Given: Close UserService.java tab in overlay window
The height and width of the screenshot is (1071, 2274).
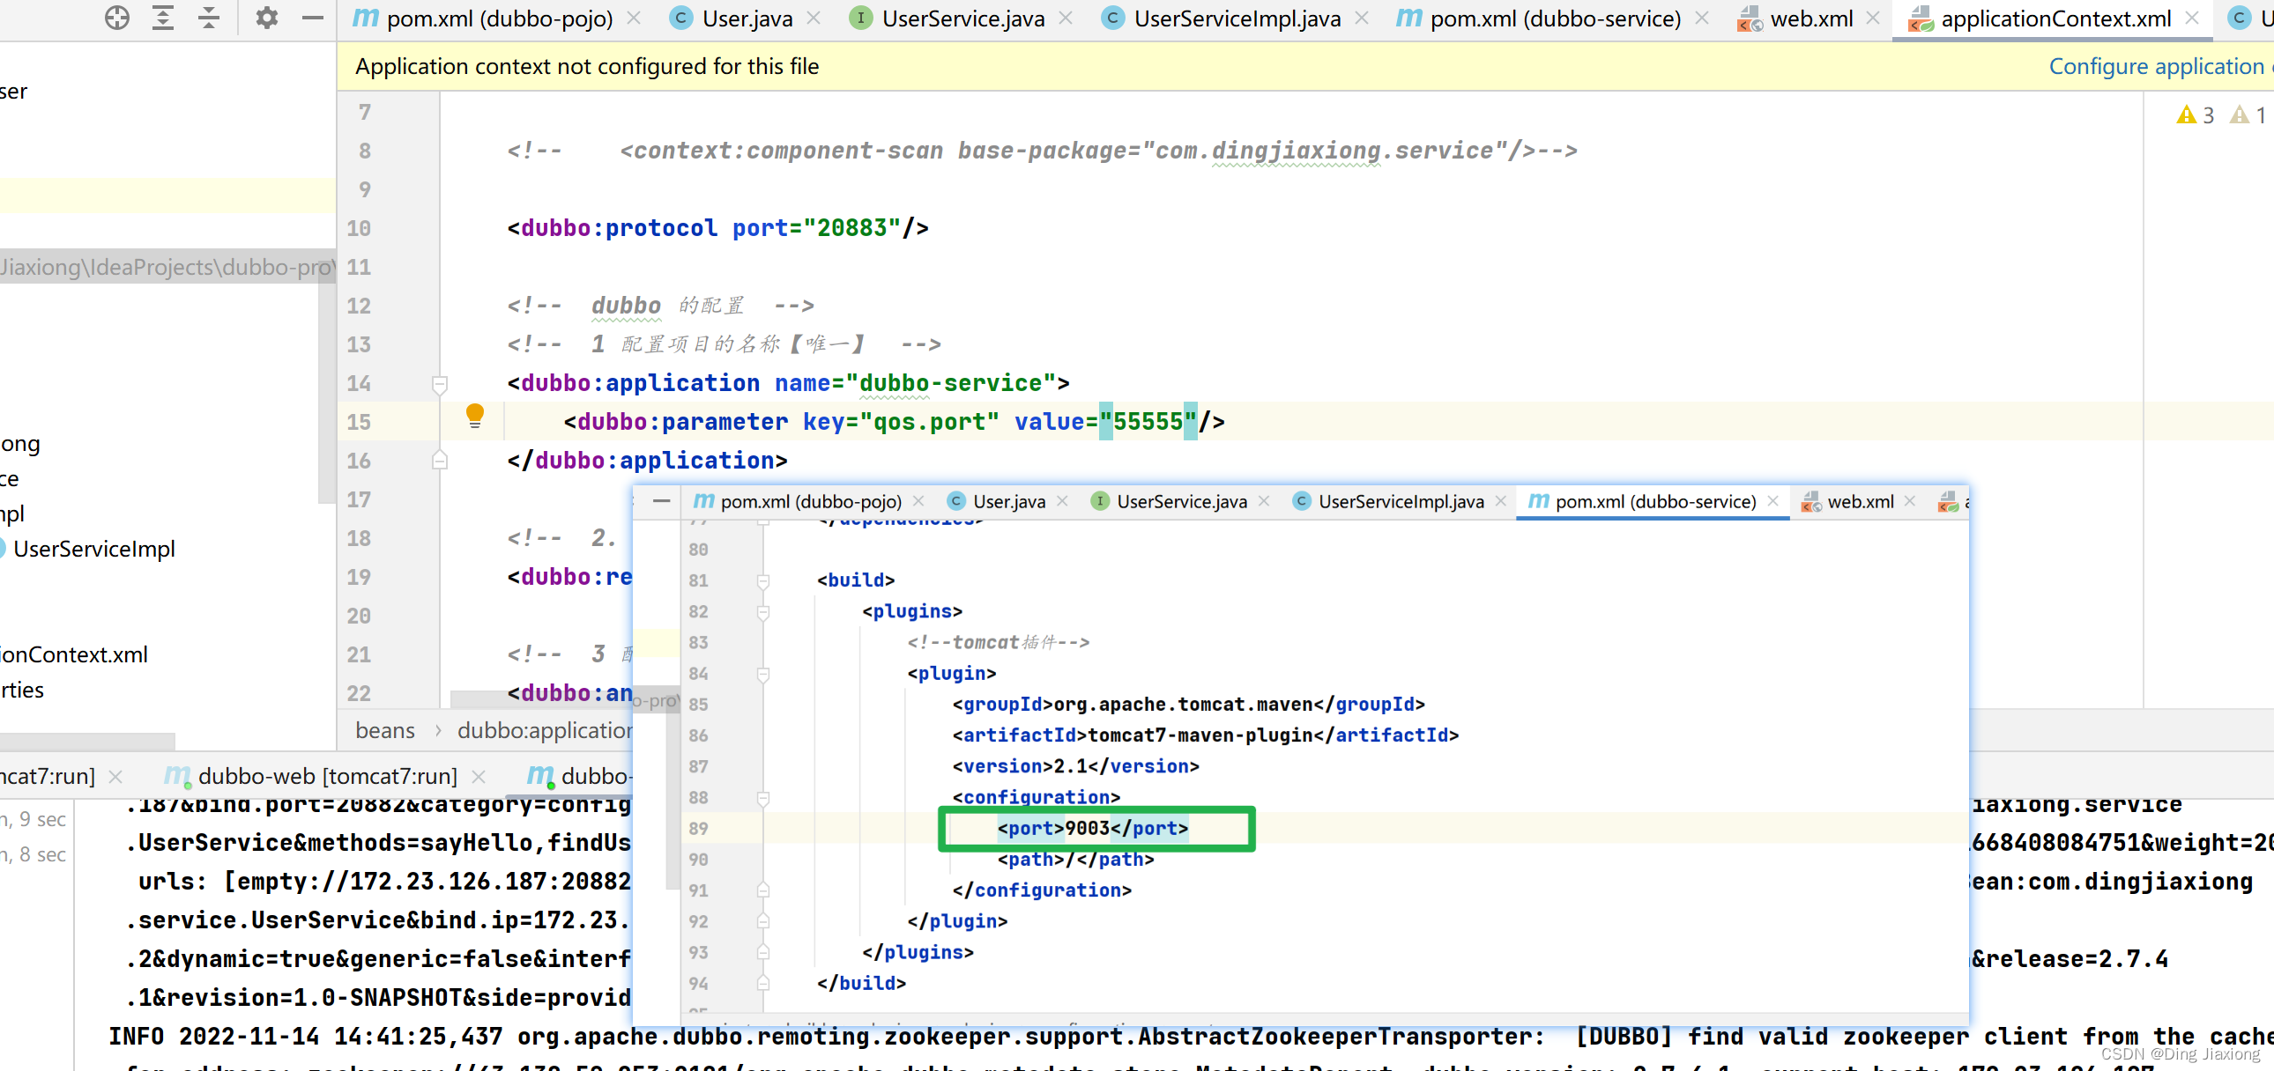Looking at the screenshot, I should [1264, 501].
